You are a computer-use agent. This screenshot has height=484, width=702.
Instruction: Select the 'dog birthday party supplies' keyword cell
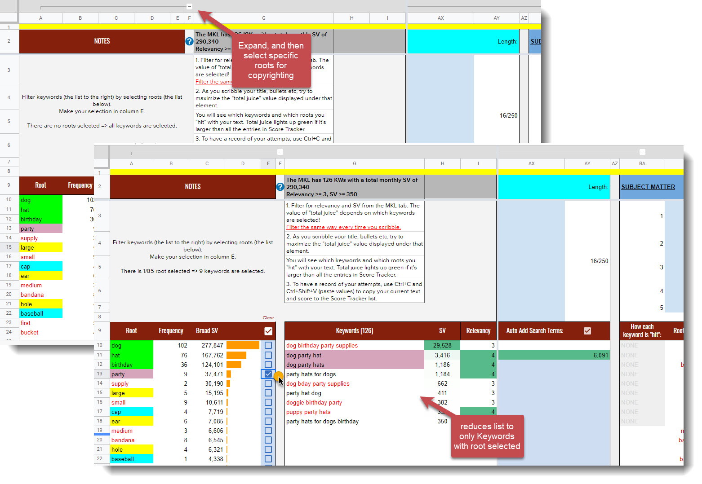pyautogui.click(x=355, y=345)
